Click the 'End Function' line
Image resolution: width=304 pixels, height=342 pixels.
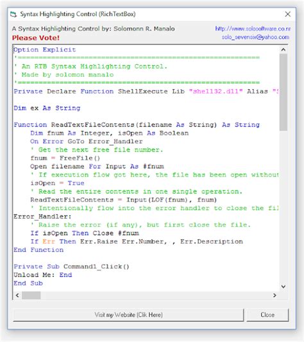pyautogui.click(x=38, y=250)
